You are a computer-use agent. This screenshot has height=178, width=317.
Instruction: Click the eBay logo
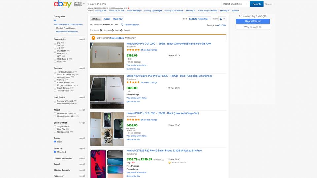pyautogui.click(x=63, y=4)
